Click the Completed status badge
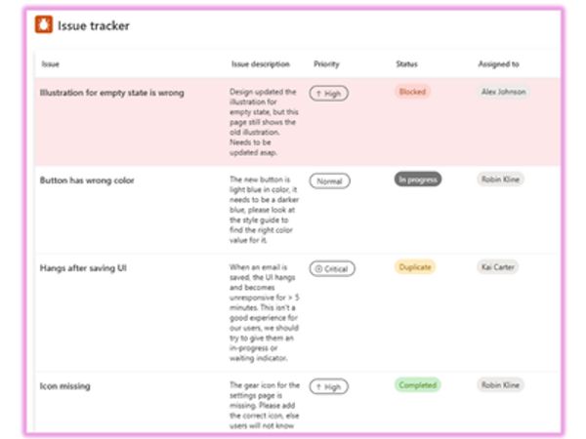Viewport: 586px width, 439px height. pyautogui.click(x=417, y=385)
